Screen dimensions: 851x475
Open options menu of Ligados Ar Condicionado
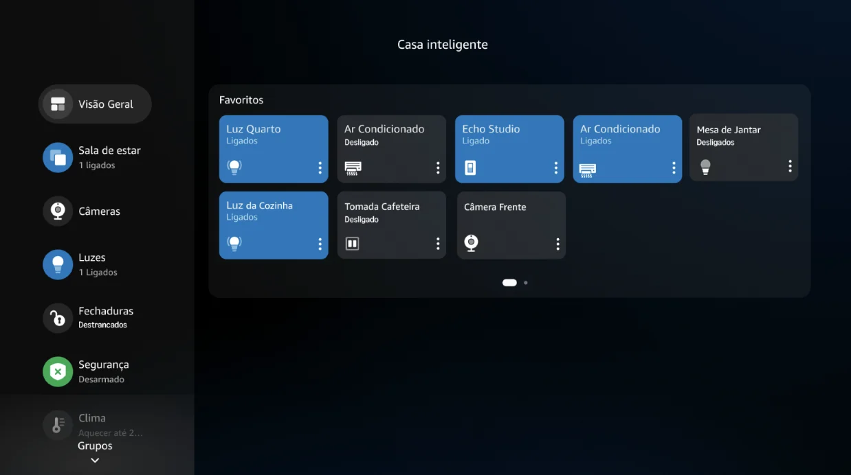pos(674,167)
